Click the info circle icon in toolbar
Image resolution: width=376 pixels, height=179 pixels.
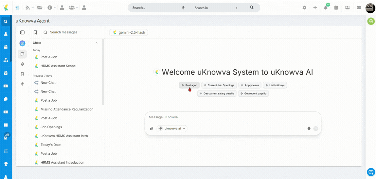click(x=50, y=8)
